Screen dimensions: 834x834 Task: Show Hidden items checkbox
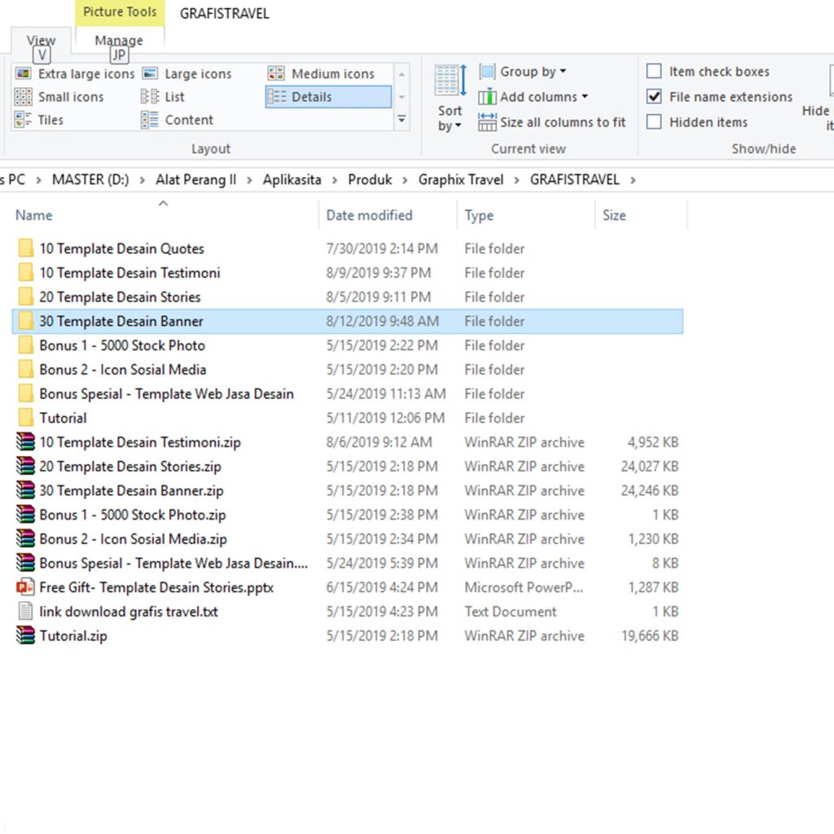[654, 122]
